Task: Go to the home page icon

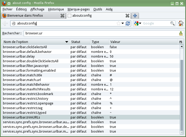Action: 181,23
